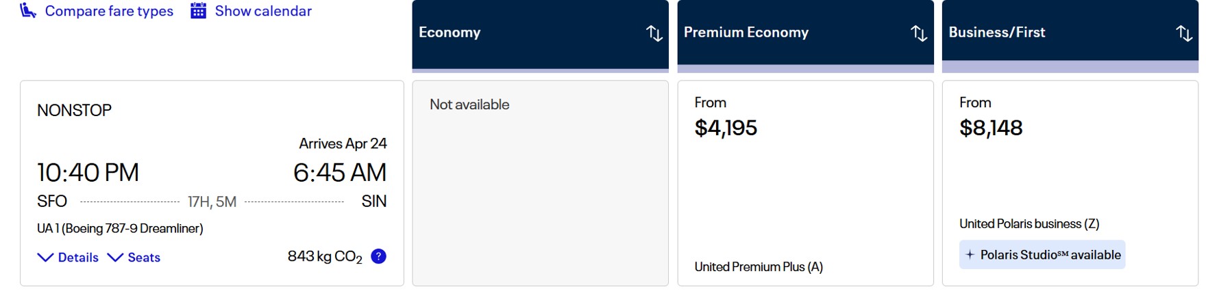Click the Premium Economy sort arrows icon

pyautogui.click(x=918, y=33)
